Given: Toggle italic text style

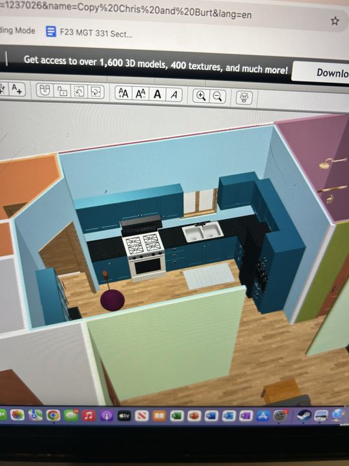Looking at the screenshot, I should coord(174,95).
